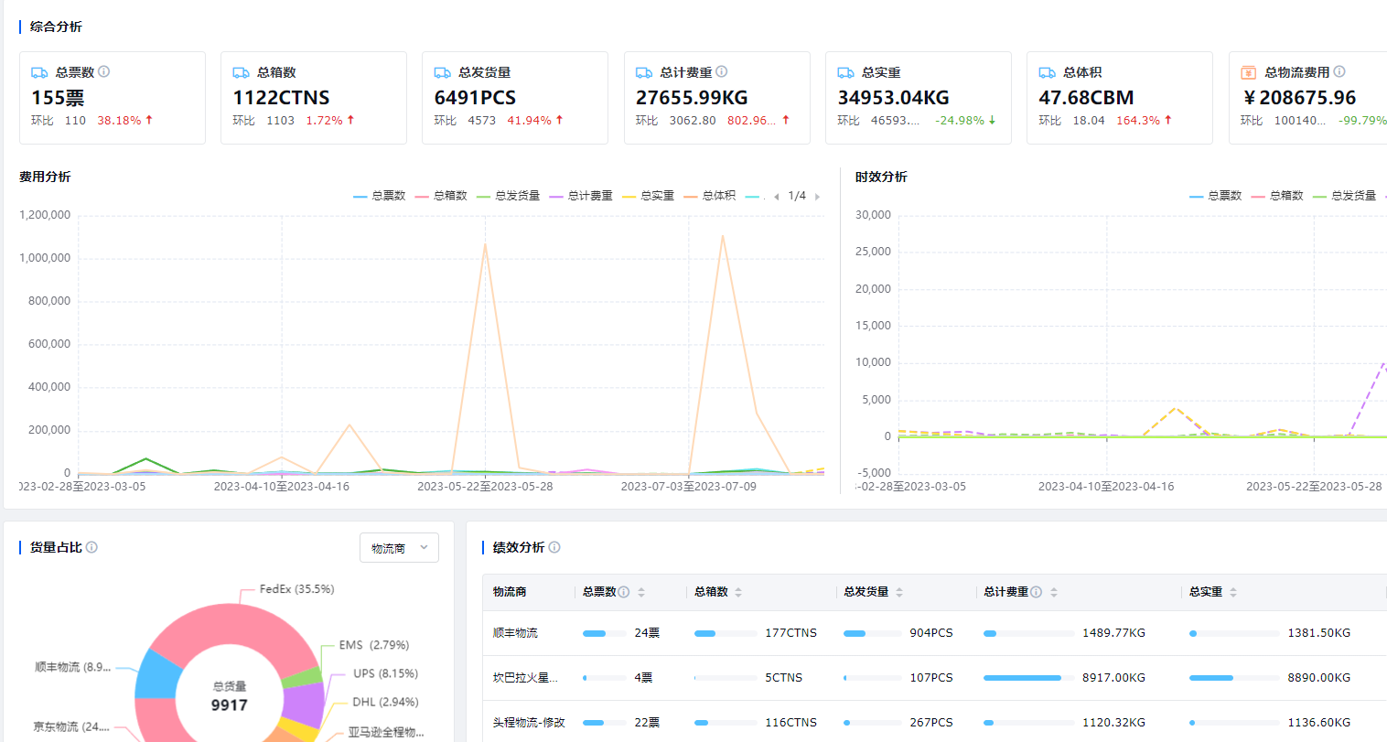Screen dimensions: 1387x742
Task: Sort table by 总票数 column arrows
Action: point(641,592)
